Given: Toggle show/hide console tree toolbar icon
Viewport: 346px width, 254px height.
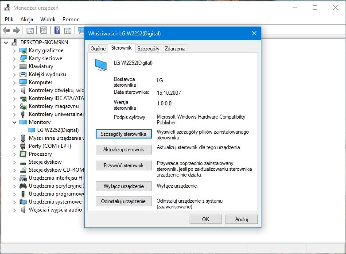Looking at the screenshot, I should (x=30, y=31).
